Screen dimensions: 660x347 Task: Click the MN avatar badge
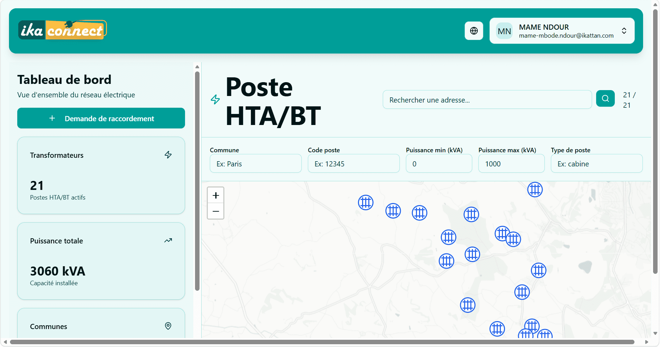[x=504, y=31]
